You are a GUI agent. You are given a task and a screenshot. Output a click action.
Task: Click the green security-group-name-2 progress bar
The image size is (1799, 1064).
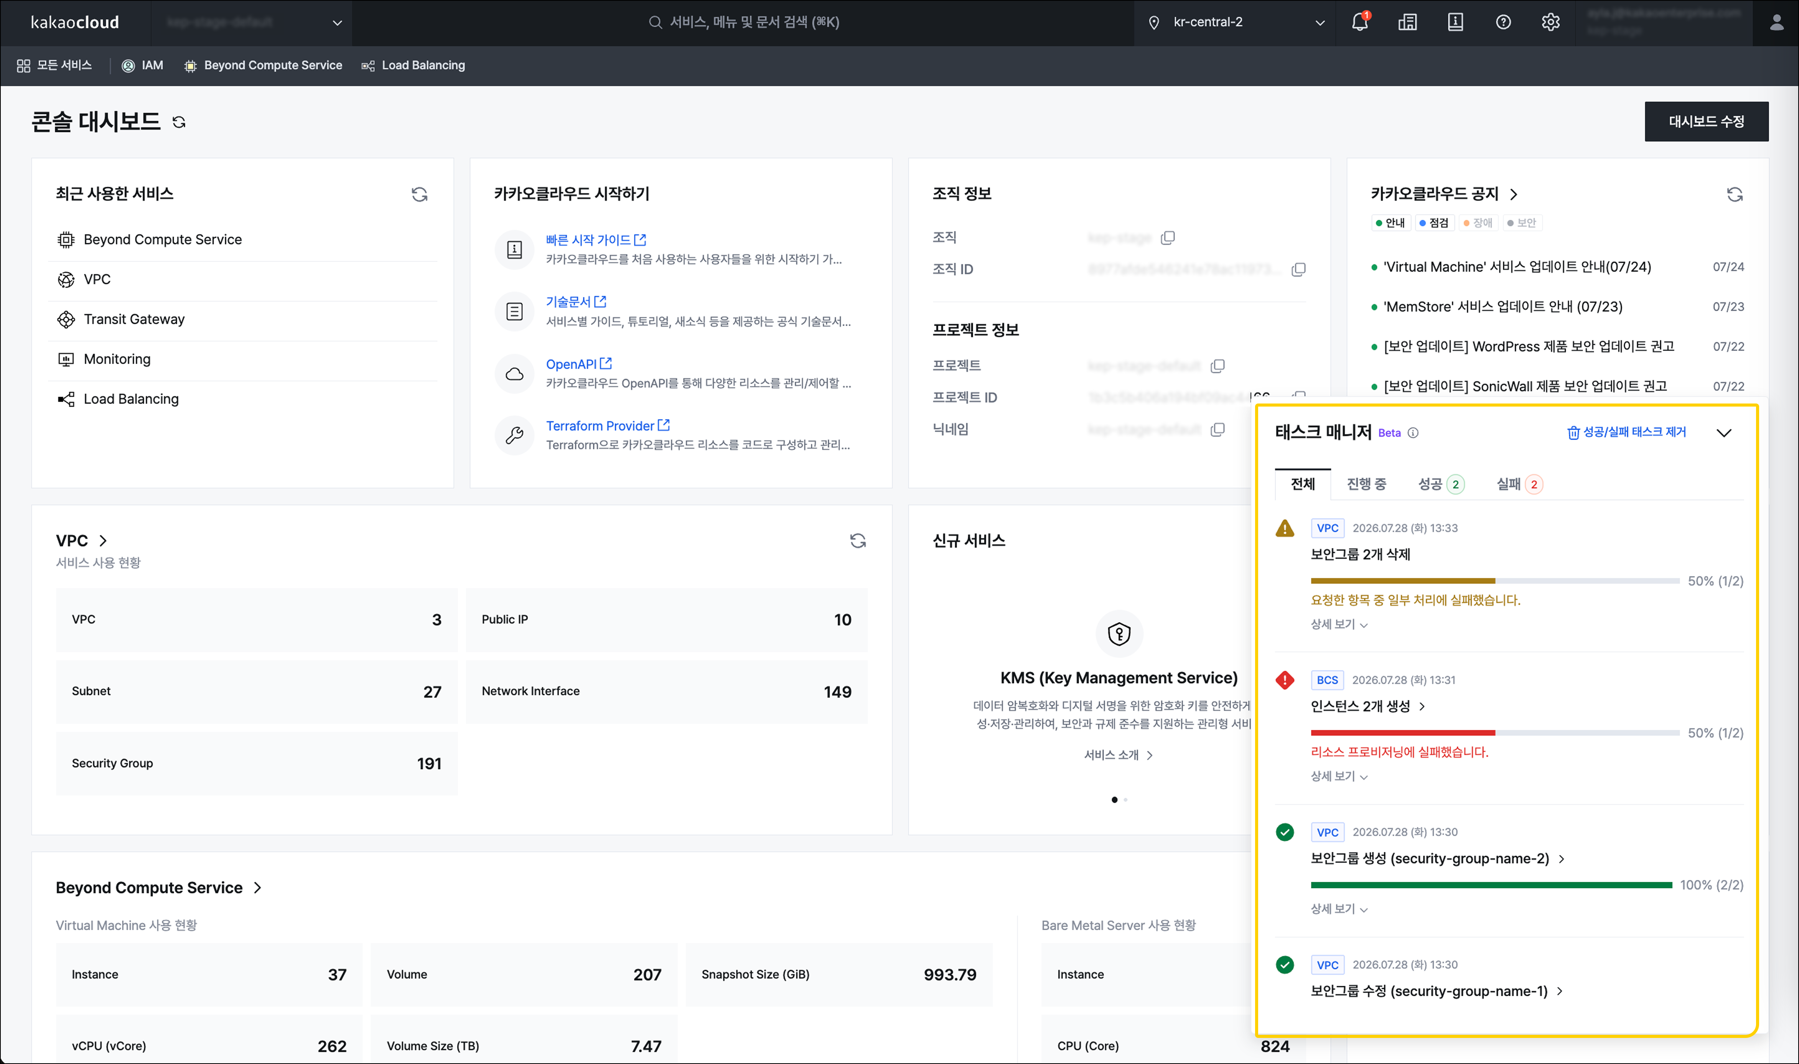1491,886
